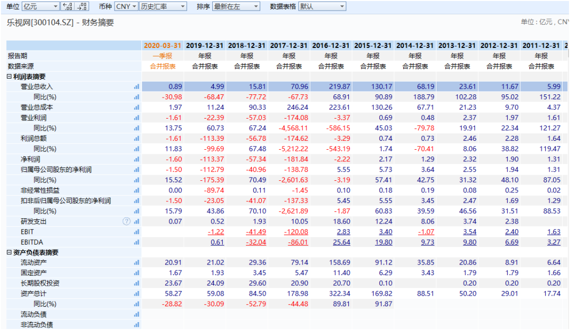Select the 2016-12-31 column header
This screenshot has width=570, height=330.
coord(331,45)
